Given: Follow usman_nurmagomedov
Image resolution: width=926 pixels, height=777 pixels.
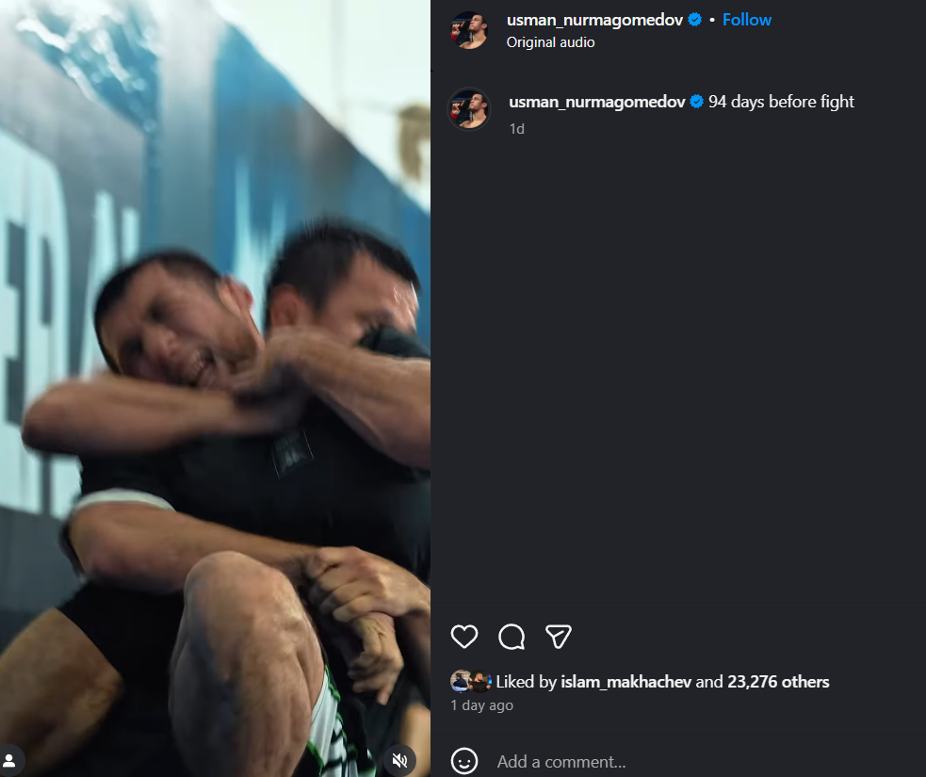Looking at the screenshot, I should (746, 20).
